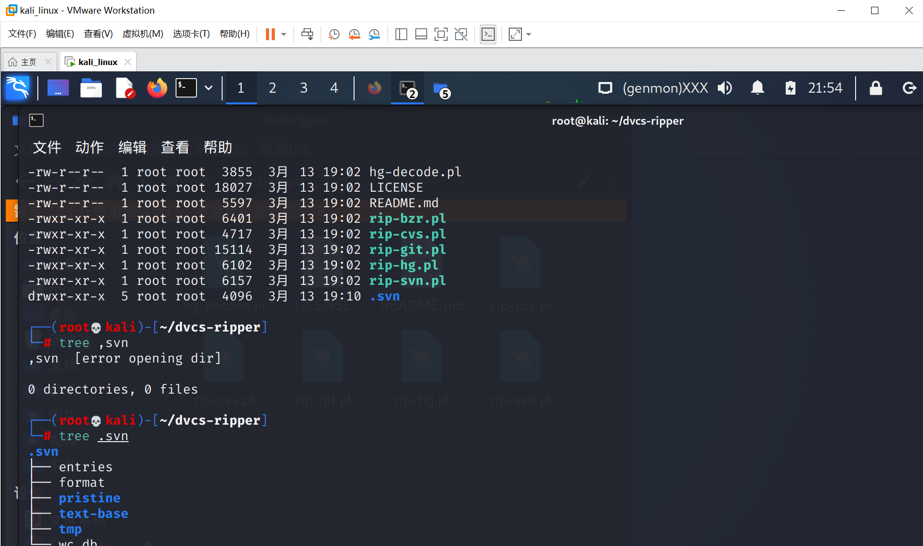This screenshot has height=546, width=923.
Task: Open the snapshot manager
Action: tap(374, 34)
